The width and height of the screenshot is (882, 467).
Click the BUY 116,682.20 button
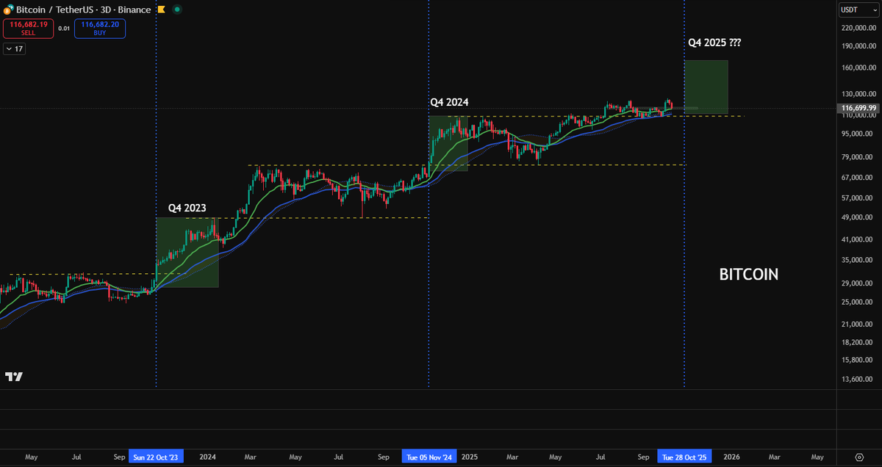[101, 29]
